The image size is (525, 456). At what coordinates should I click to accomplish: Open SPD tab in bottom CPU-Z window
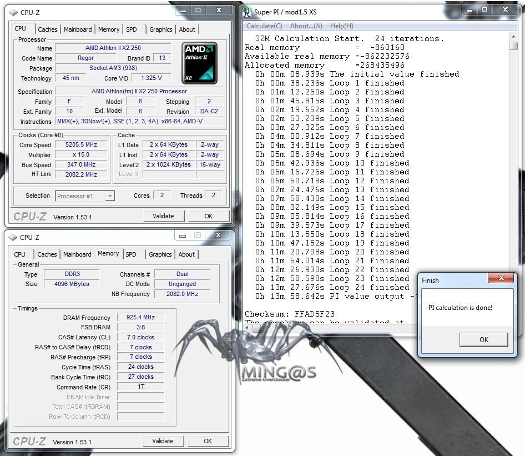pyautogui.click(x=130, y=254)
